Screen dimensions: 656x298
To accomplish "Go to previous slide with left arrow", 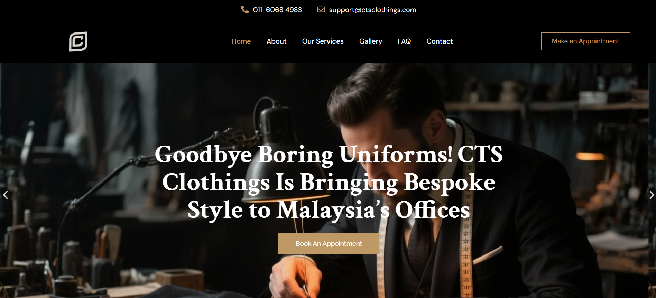I will tap(6, 195).
